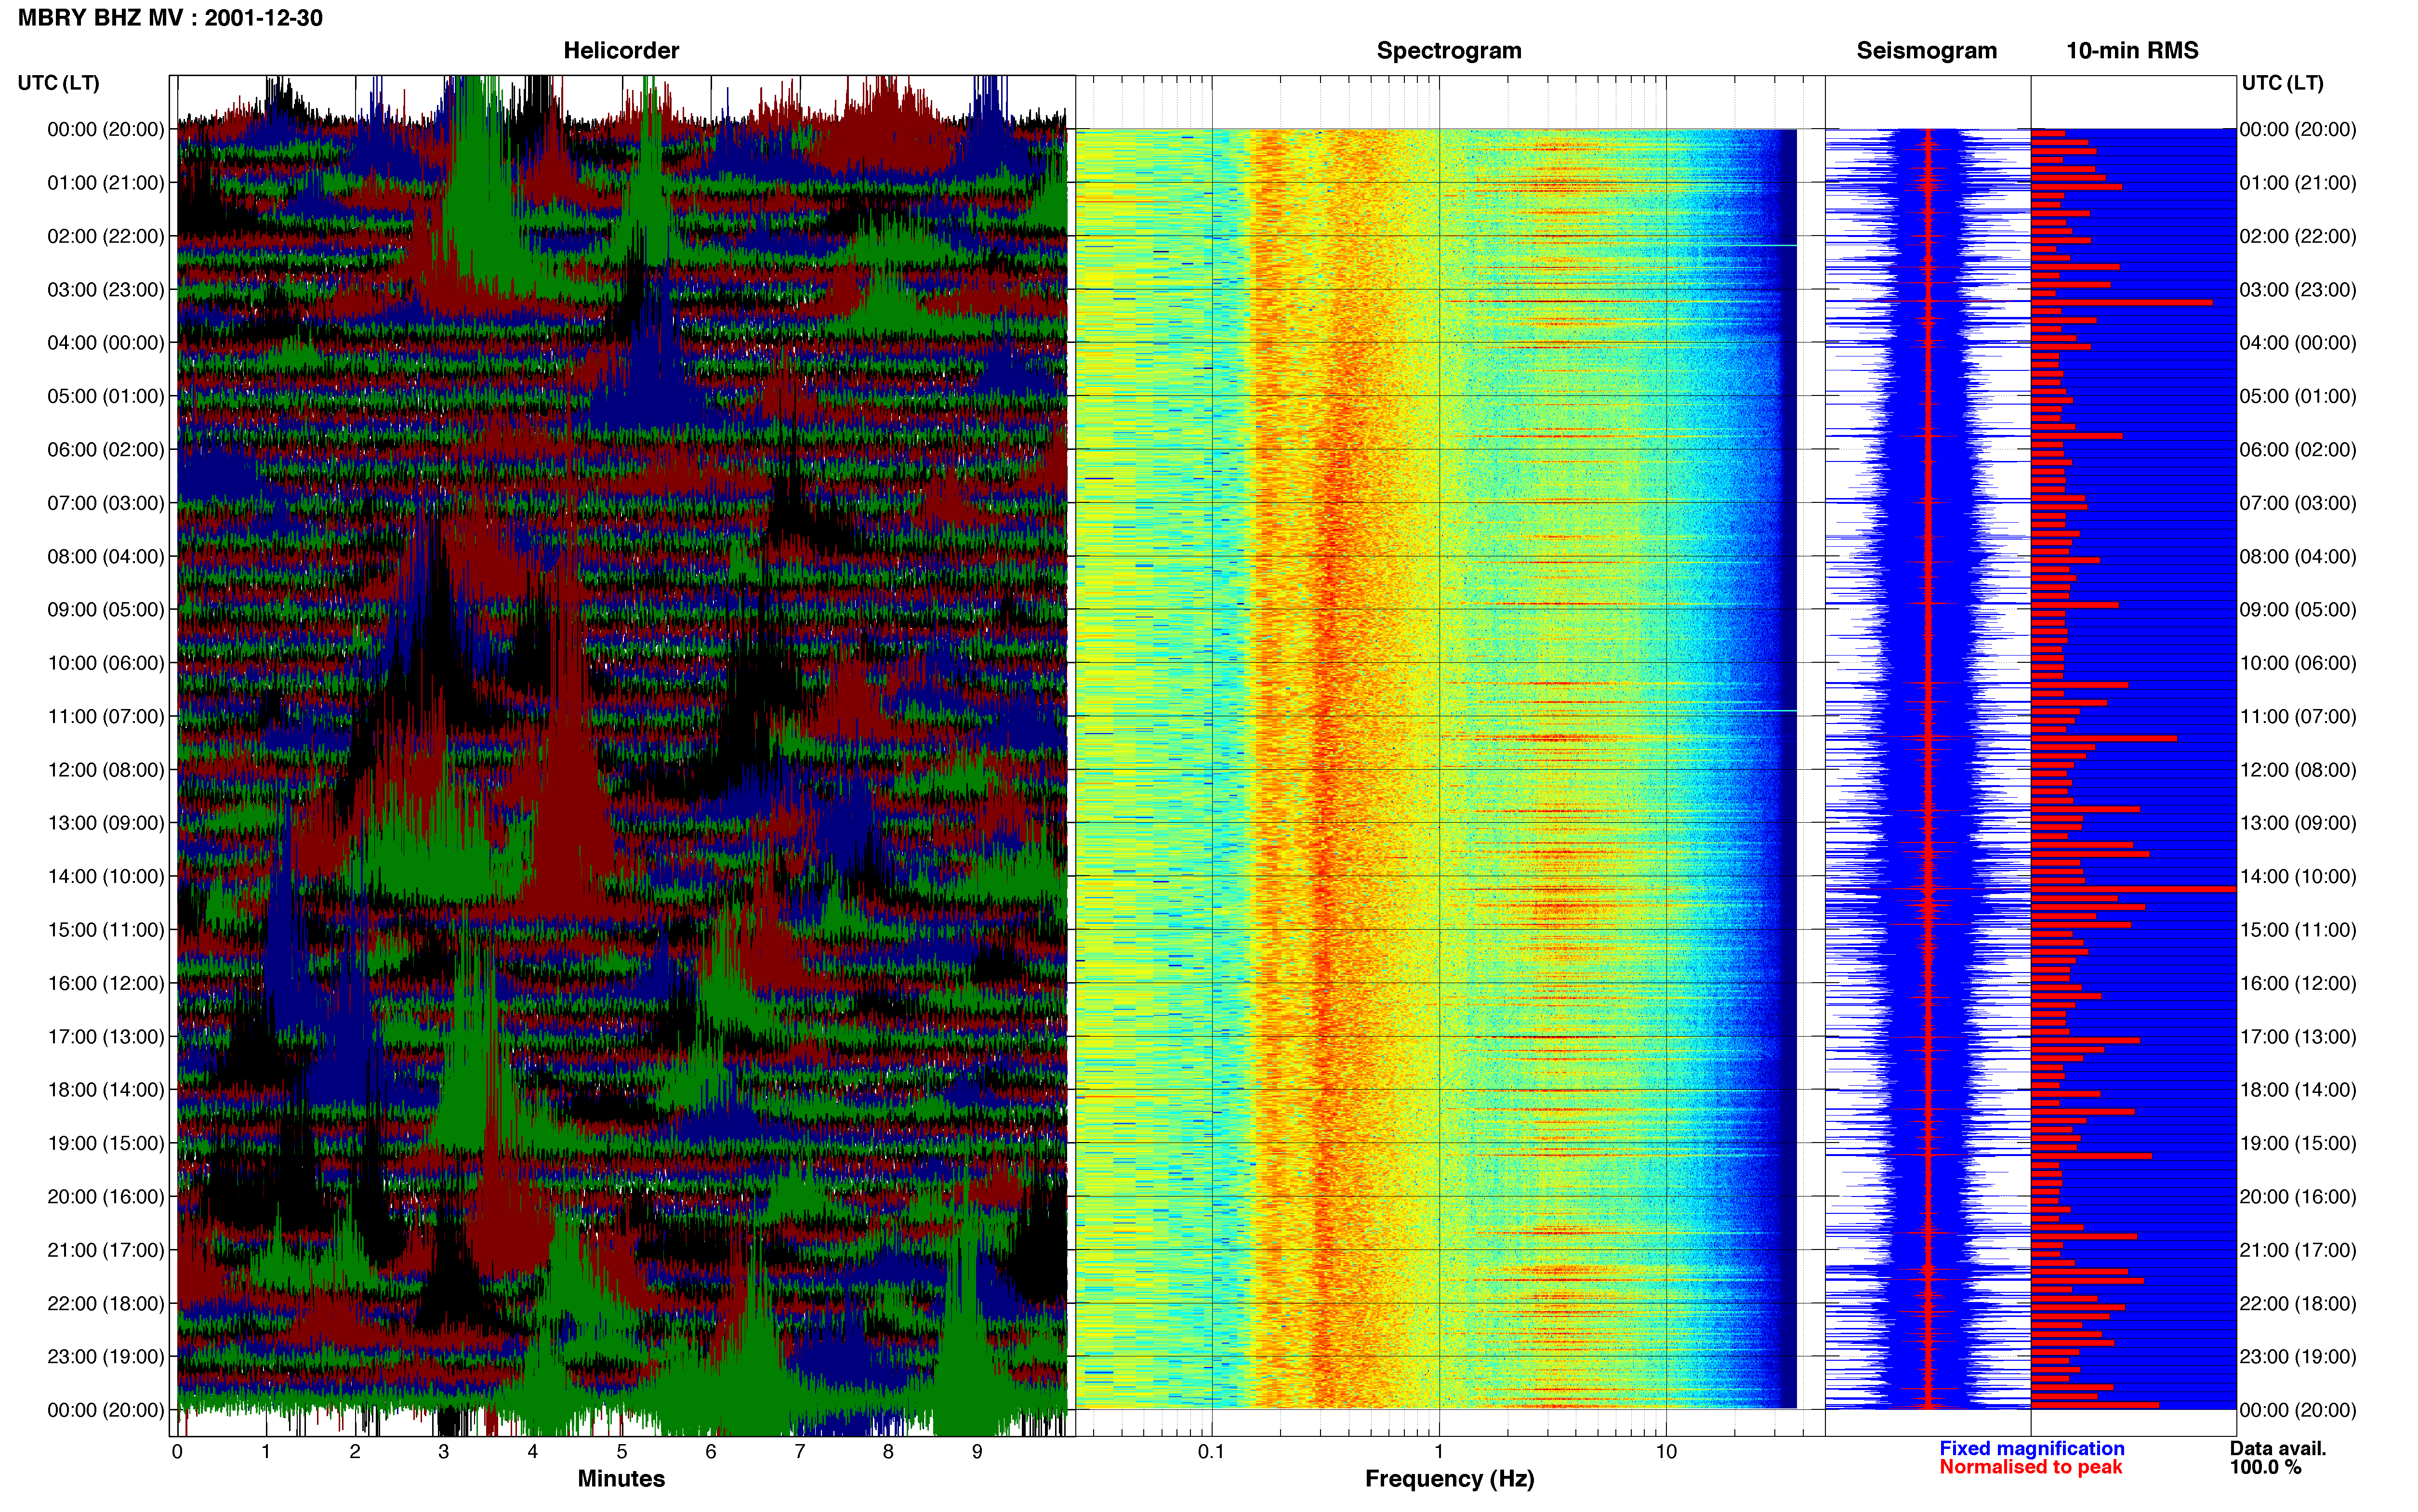This screenshot has height=1512, width=2418.
Task: Click the right '22:00 (18:00)' time label
Action: tap(2298, 1304)
